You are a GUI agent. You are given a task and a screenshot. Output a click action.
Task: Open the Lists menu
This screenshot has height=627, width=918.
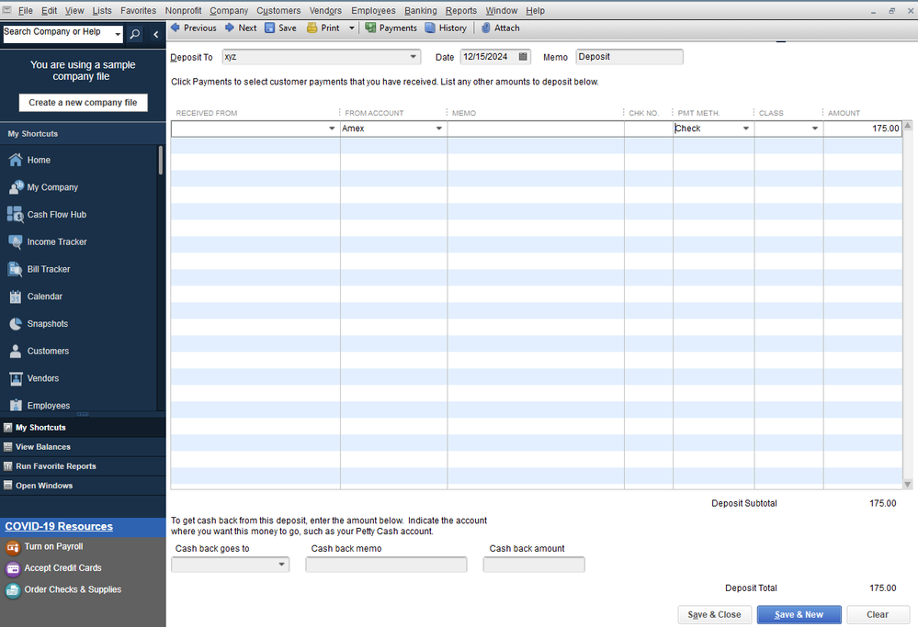click(102, 10)
